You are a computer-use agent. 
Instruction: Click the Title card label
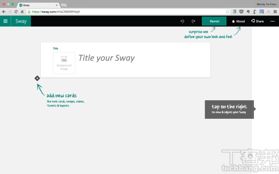click(55, 48)
